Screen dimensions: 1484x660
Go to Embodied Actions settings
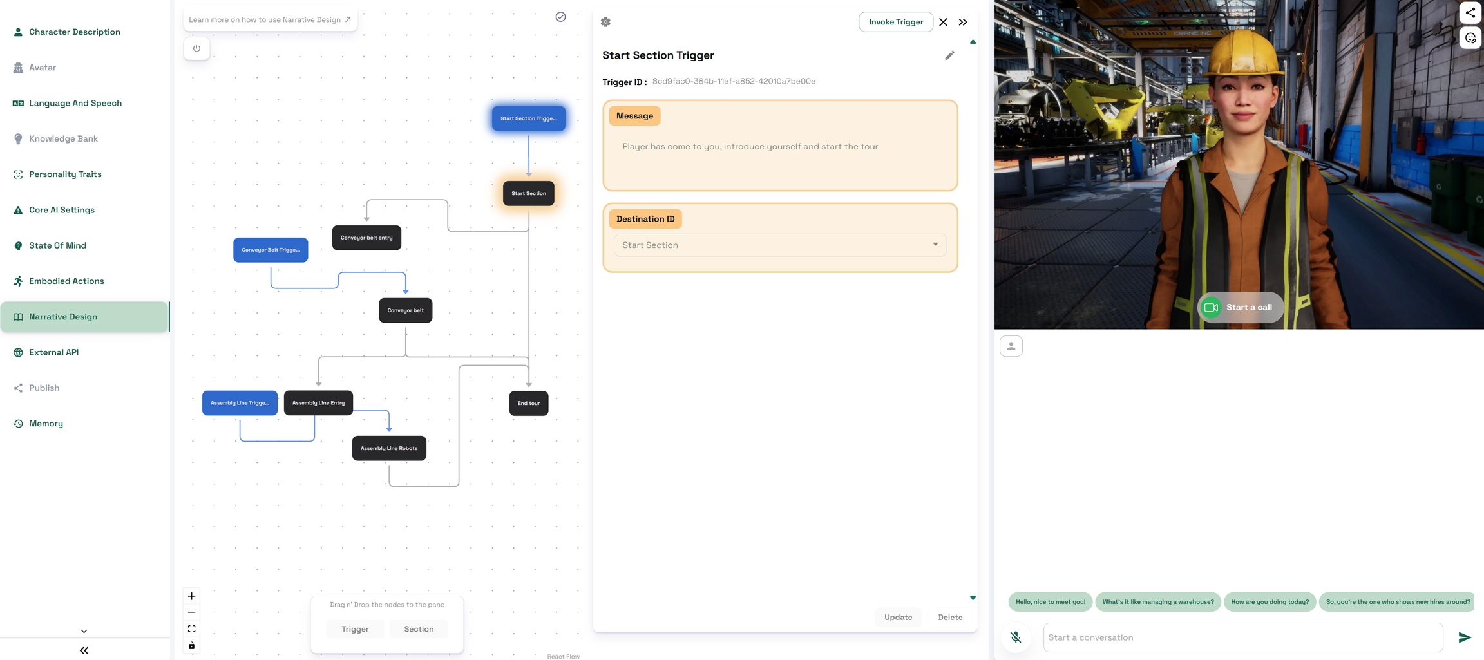(x=66, y=281)
